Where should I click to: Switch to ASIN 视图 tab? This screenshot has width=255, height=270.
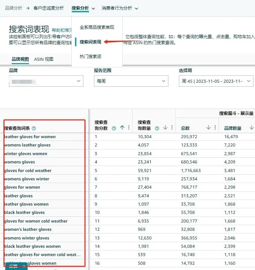point(44,59)
